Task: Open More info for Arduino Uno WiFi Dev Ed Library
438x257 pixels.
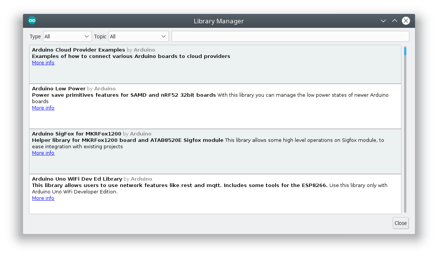Action: (x=43, y=198)
